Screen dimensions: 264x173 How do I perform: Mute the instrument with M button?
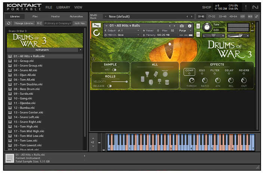tap(198, 34)
